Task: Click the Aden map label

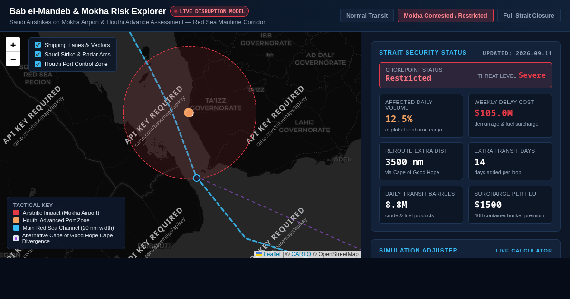Action: click(x=343, y=159)
